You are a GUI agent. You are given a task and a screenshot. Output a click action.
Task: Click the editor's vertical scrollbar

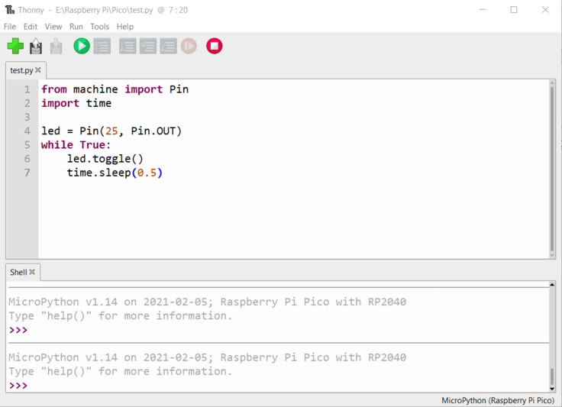(x=552, y=168)
